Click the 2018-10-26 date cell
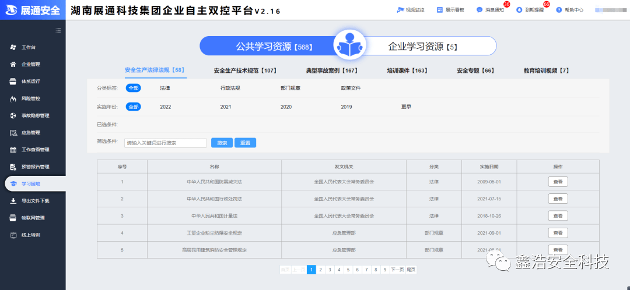The height and width of the screenshot is (290, 630). point(489,216)
